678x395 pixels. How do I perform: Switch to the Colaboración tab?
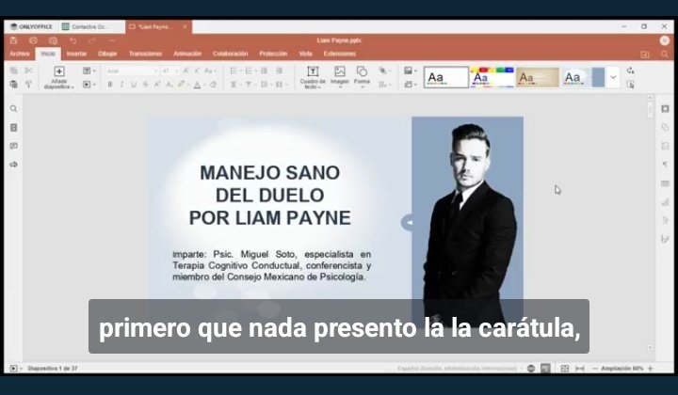click(x=230, y=54)
